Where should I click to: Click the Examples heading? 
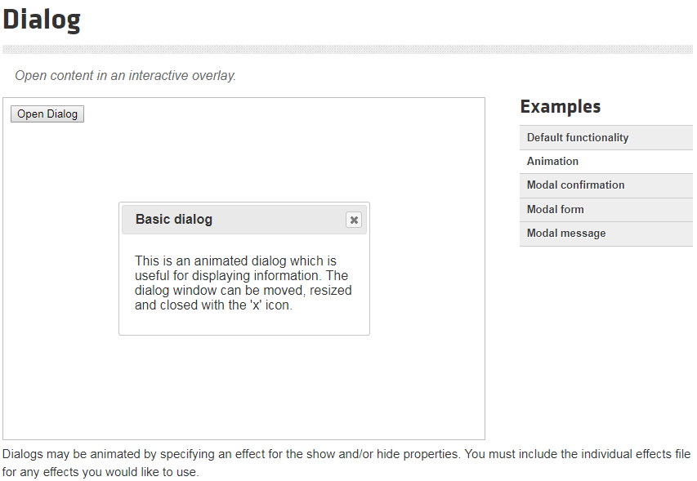click(x=560, y=107)
